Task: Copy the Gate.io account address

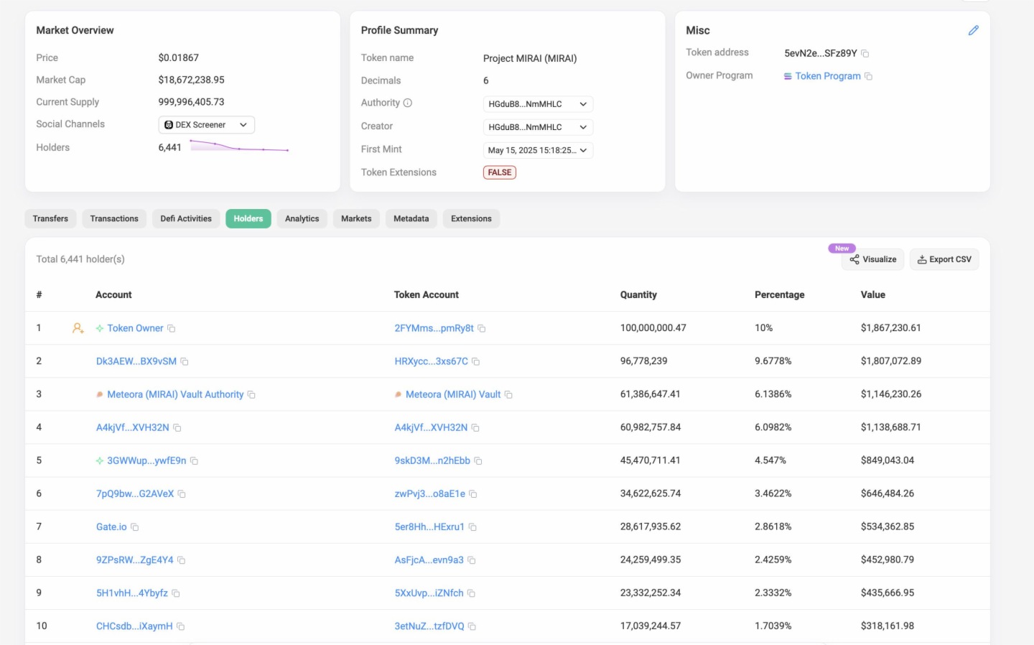Action: pos(135,527)
